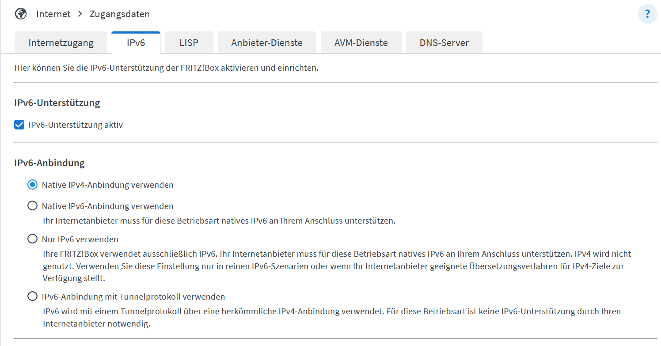
Task: Switch to the Internetzugang tab
Action: coord(61,43)
